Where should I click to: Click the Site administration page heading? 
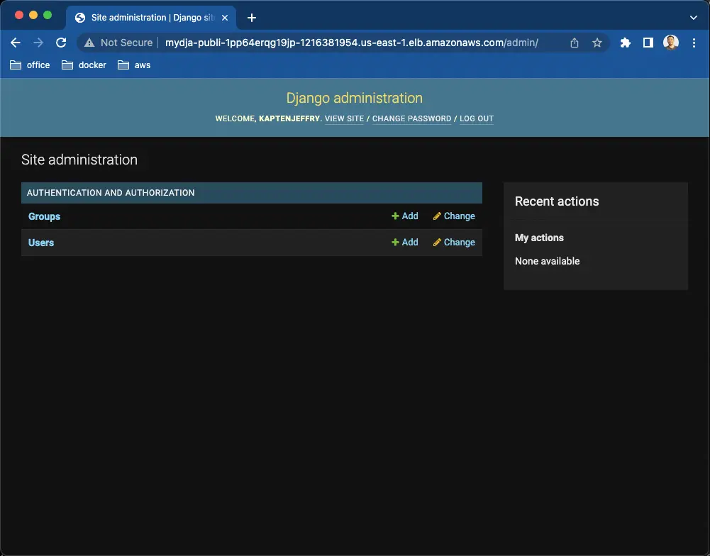79,160
